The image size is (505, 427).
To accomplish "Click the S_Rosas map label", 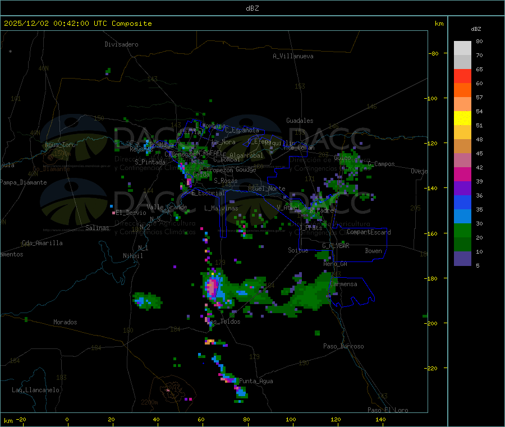I will [226, 181].
